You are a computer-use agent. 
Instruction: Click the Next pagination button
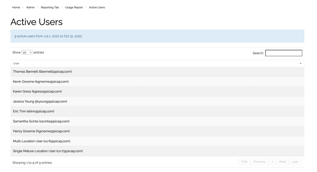point(282,162)
